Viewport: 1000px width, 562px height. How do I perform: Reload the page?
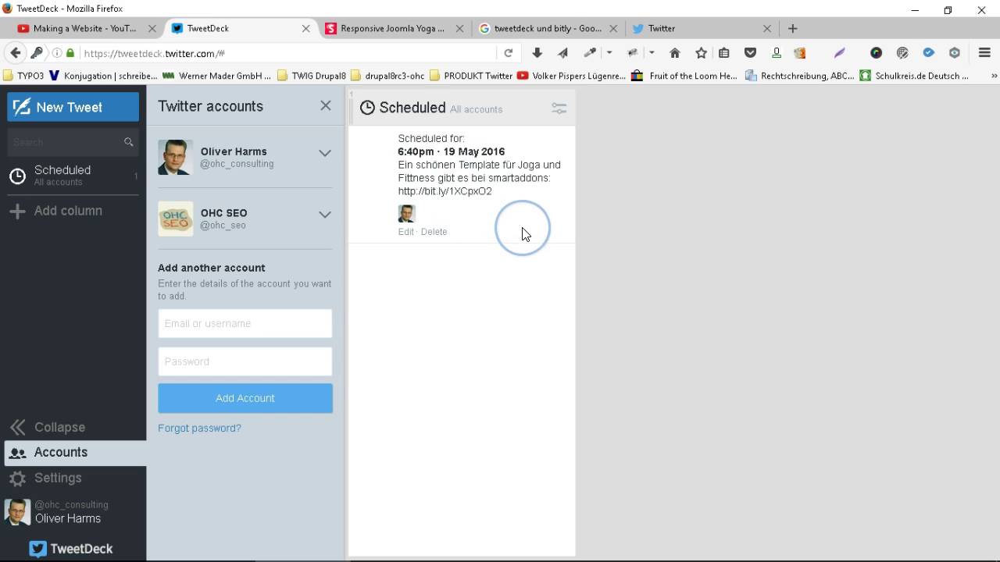509,53
